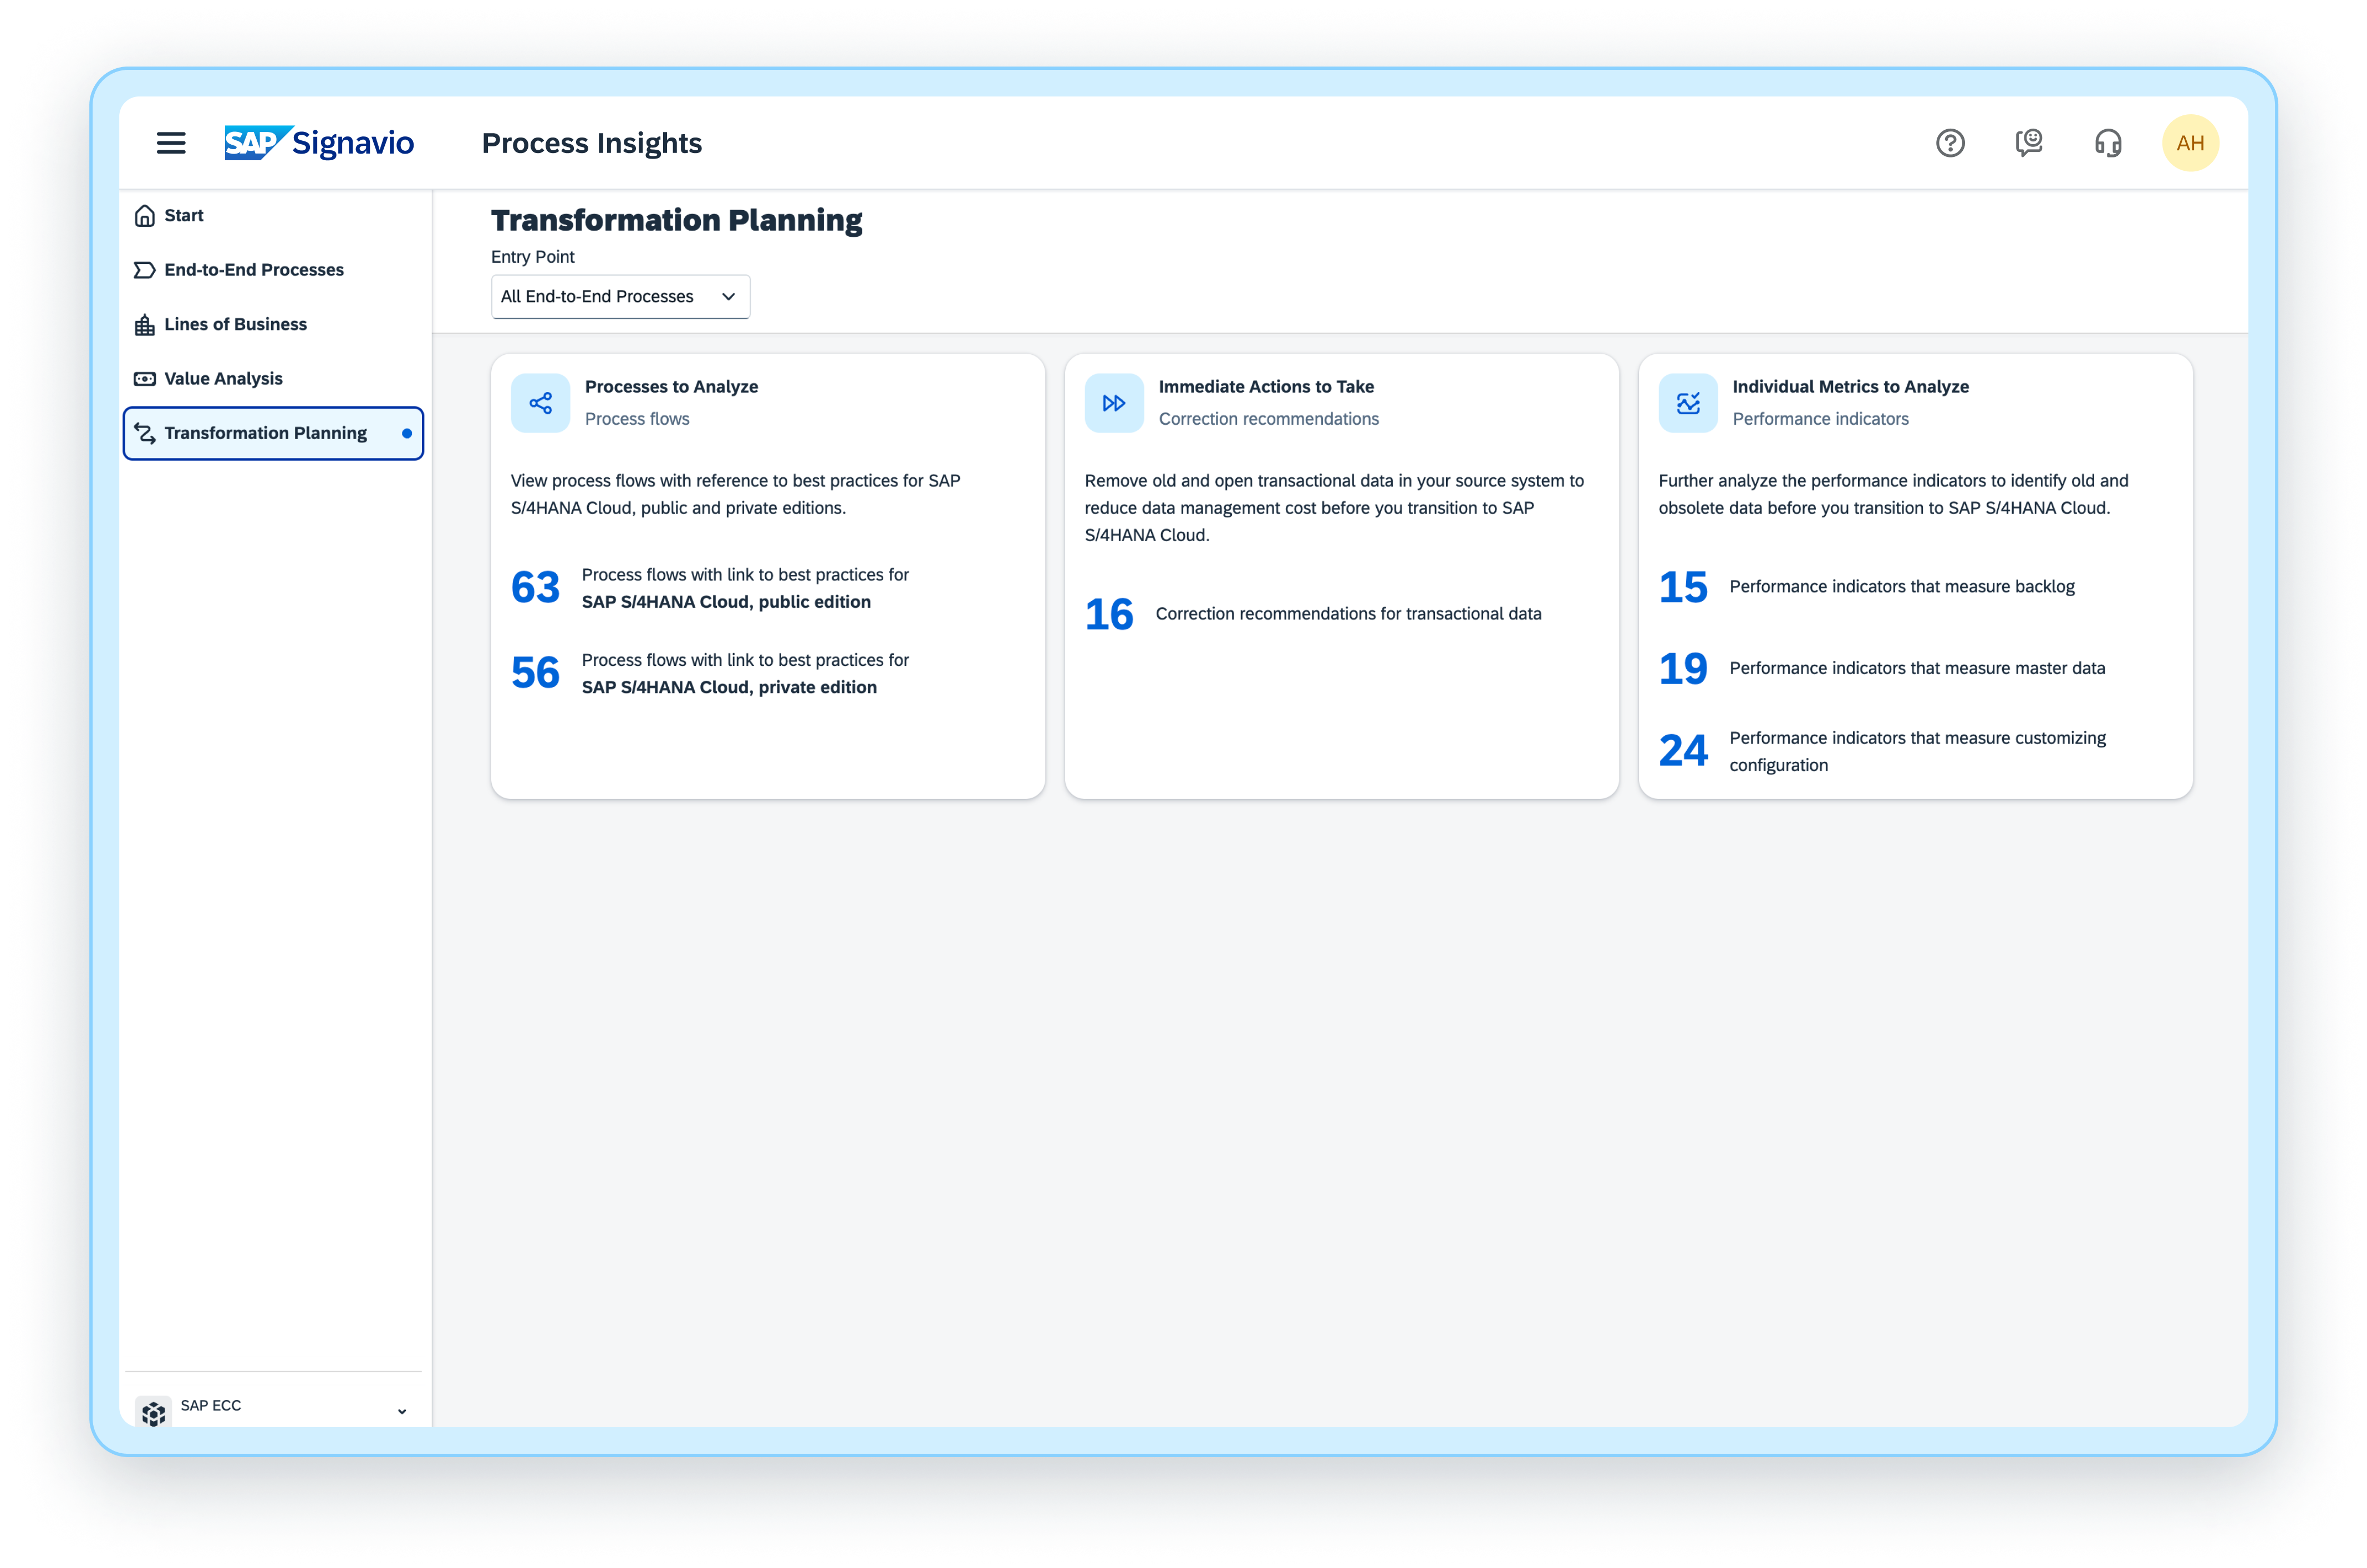
Task: Open the hamburger navigation menu
Action: 171,143
